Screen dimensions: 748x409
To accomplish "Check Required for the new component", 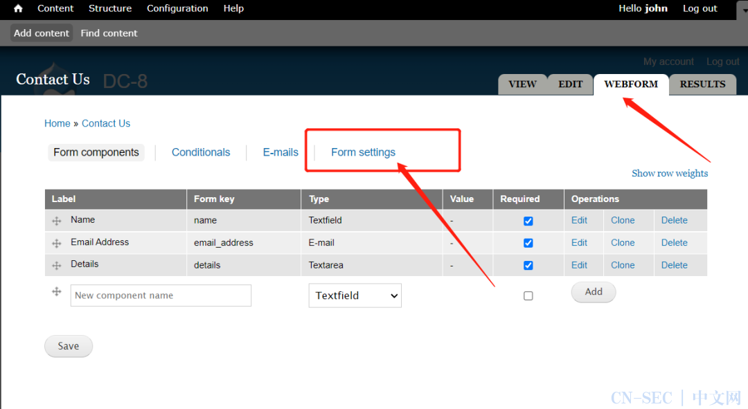I will (528, 296).
